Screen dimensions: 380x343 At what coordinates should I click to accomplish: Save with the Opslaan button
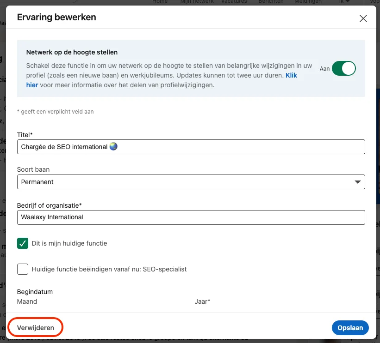[350, 328]
